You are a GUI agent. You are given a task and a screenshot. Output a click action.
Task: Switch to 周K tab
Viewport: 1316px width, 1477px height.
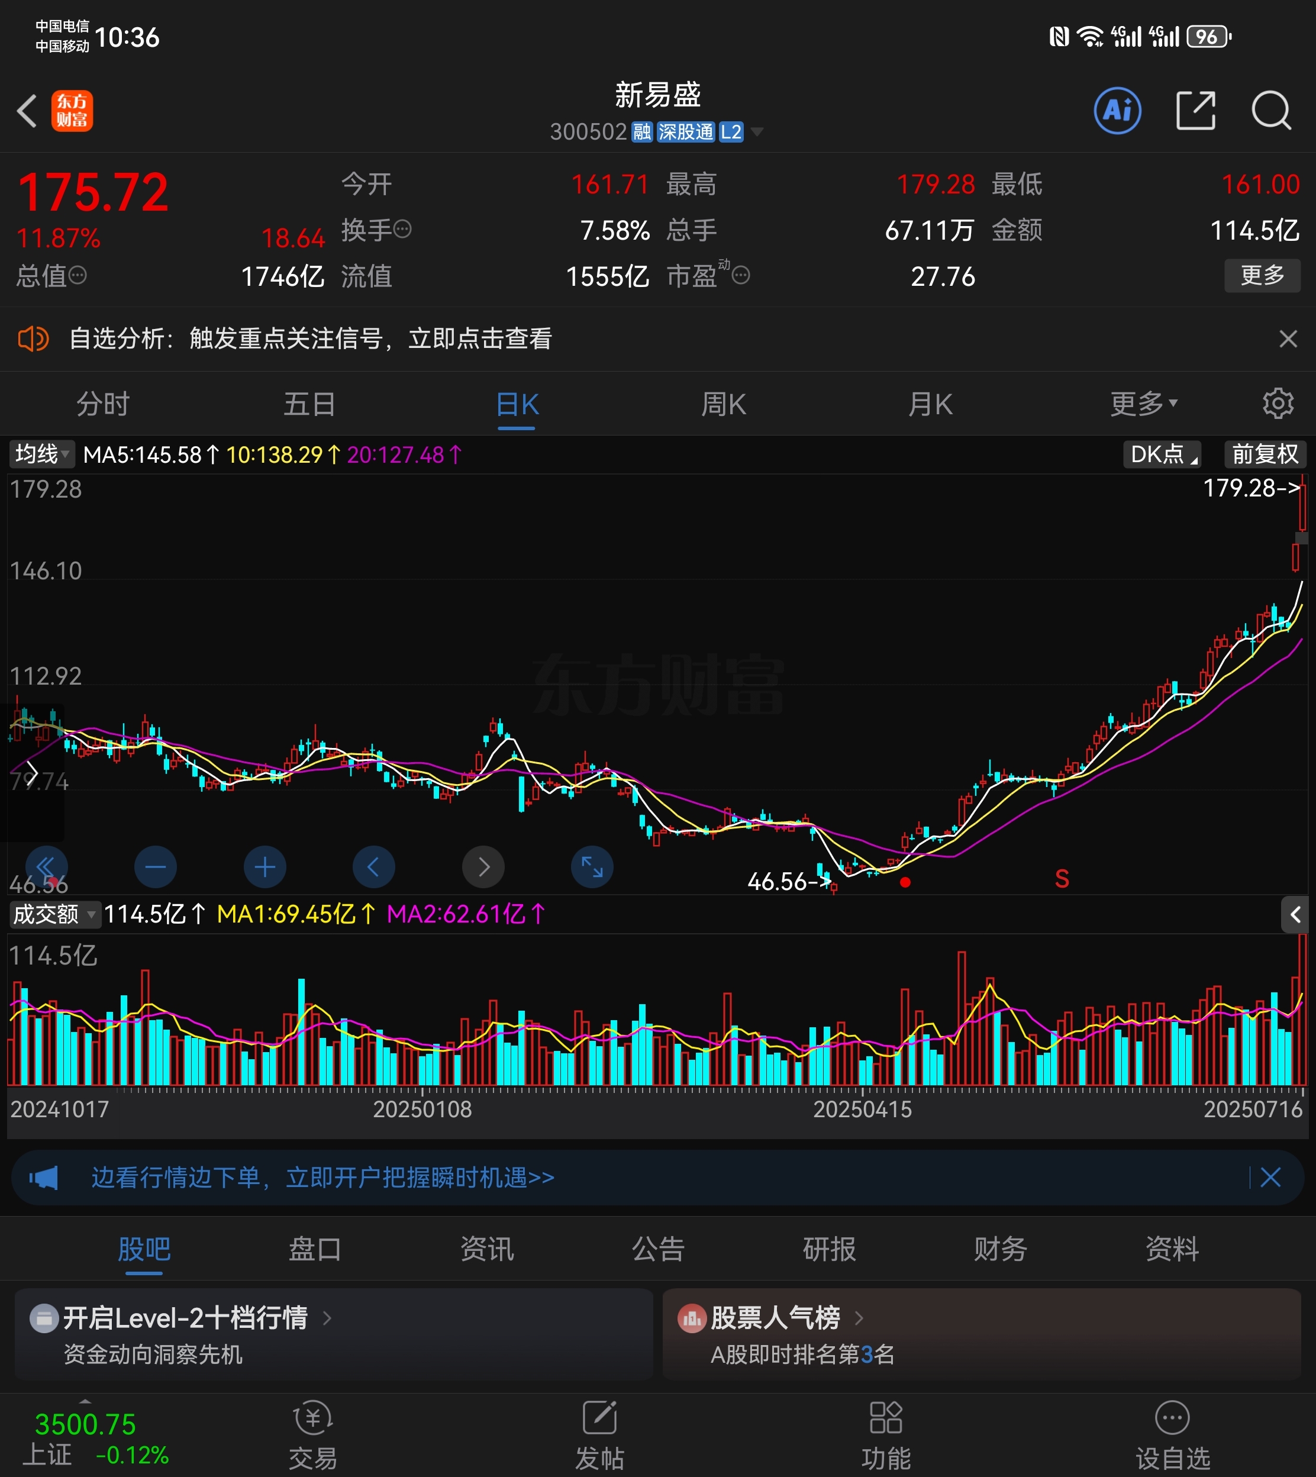[724, 404]
